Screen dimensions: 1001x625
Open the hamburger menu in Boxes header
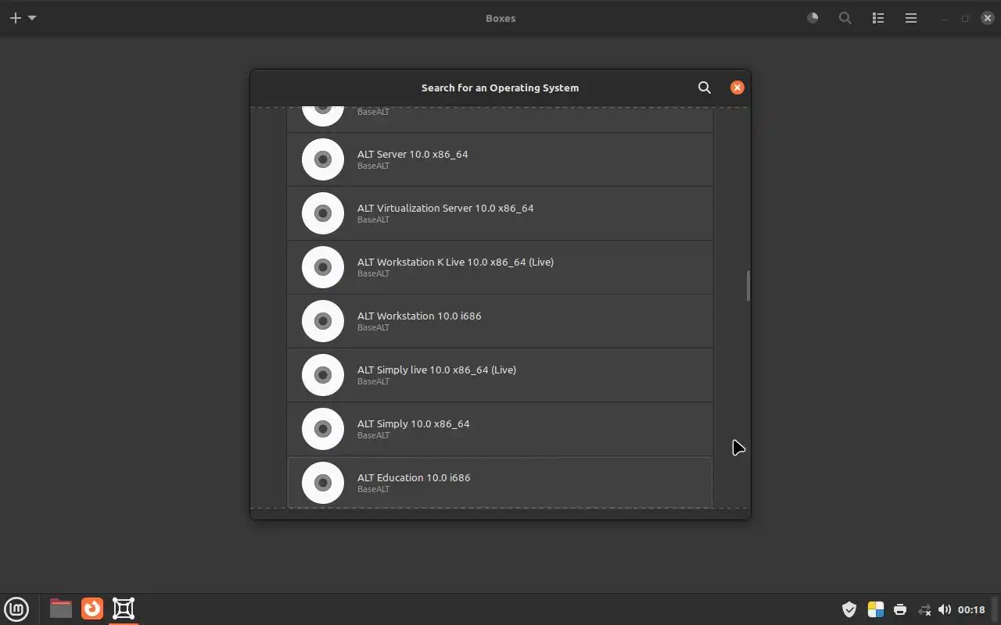(x=911, y=18)
